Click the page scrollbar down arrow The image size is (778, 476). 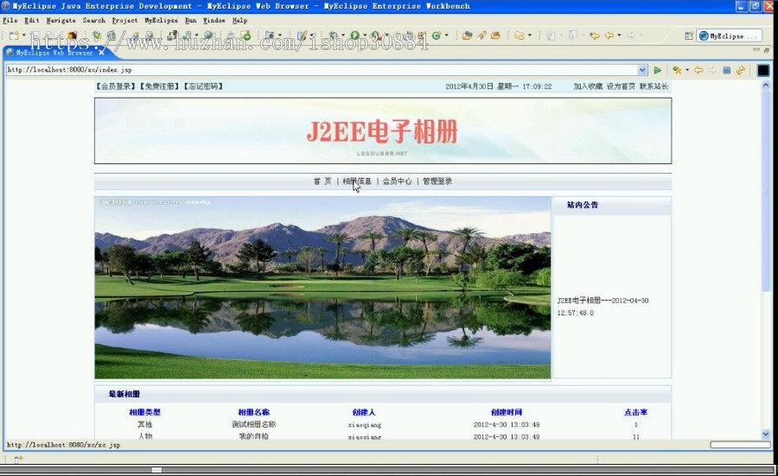click(766, 435)
